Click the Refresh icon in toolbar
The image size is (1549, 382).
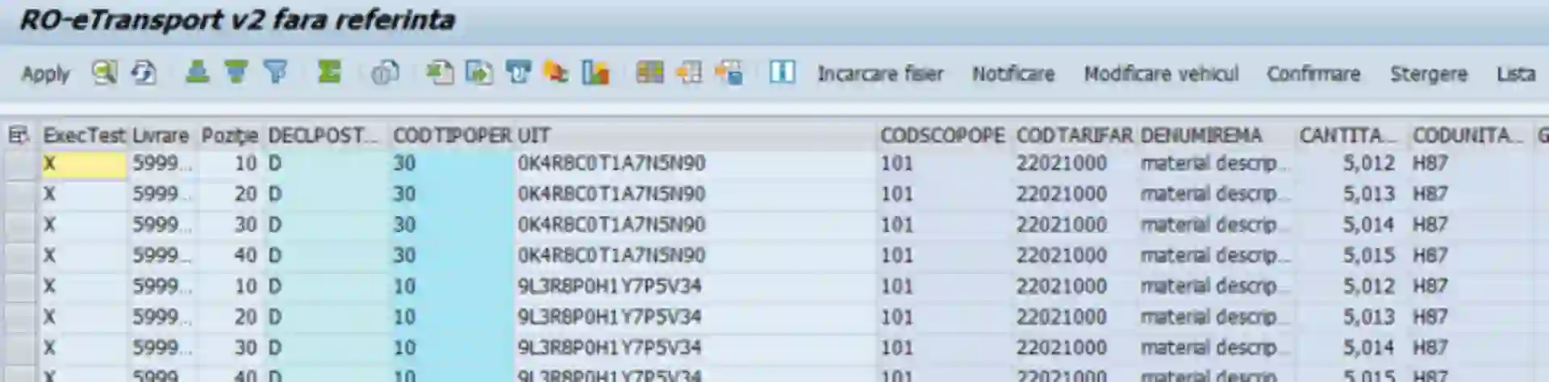(x=144, y=73)
